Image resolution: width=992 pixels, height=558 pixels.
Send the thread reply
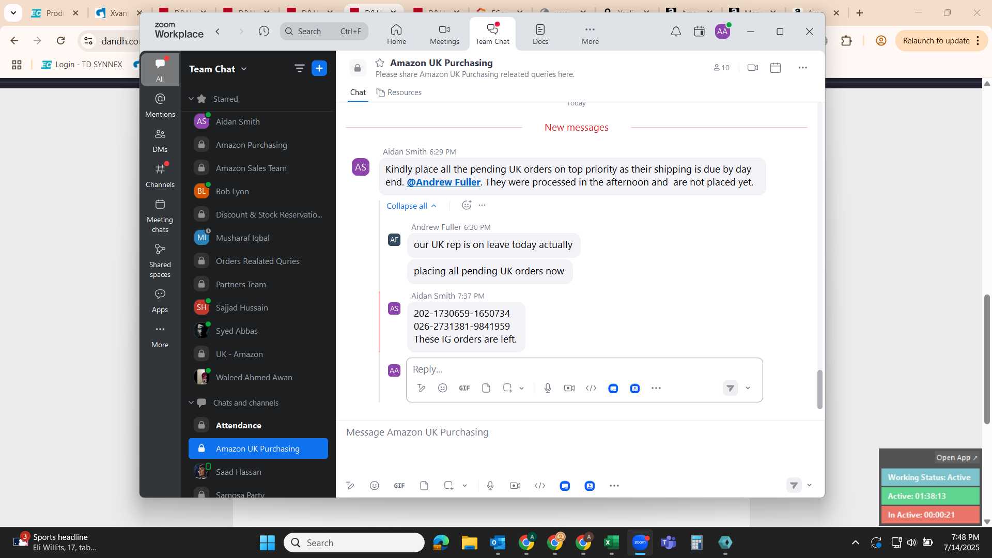730,388
